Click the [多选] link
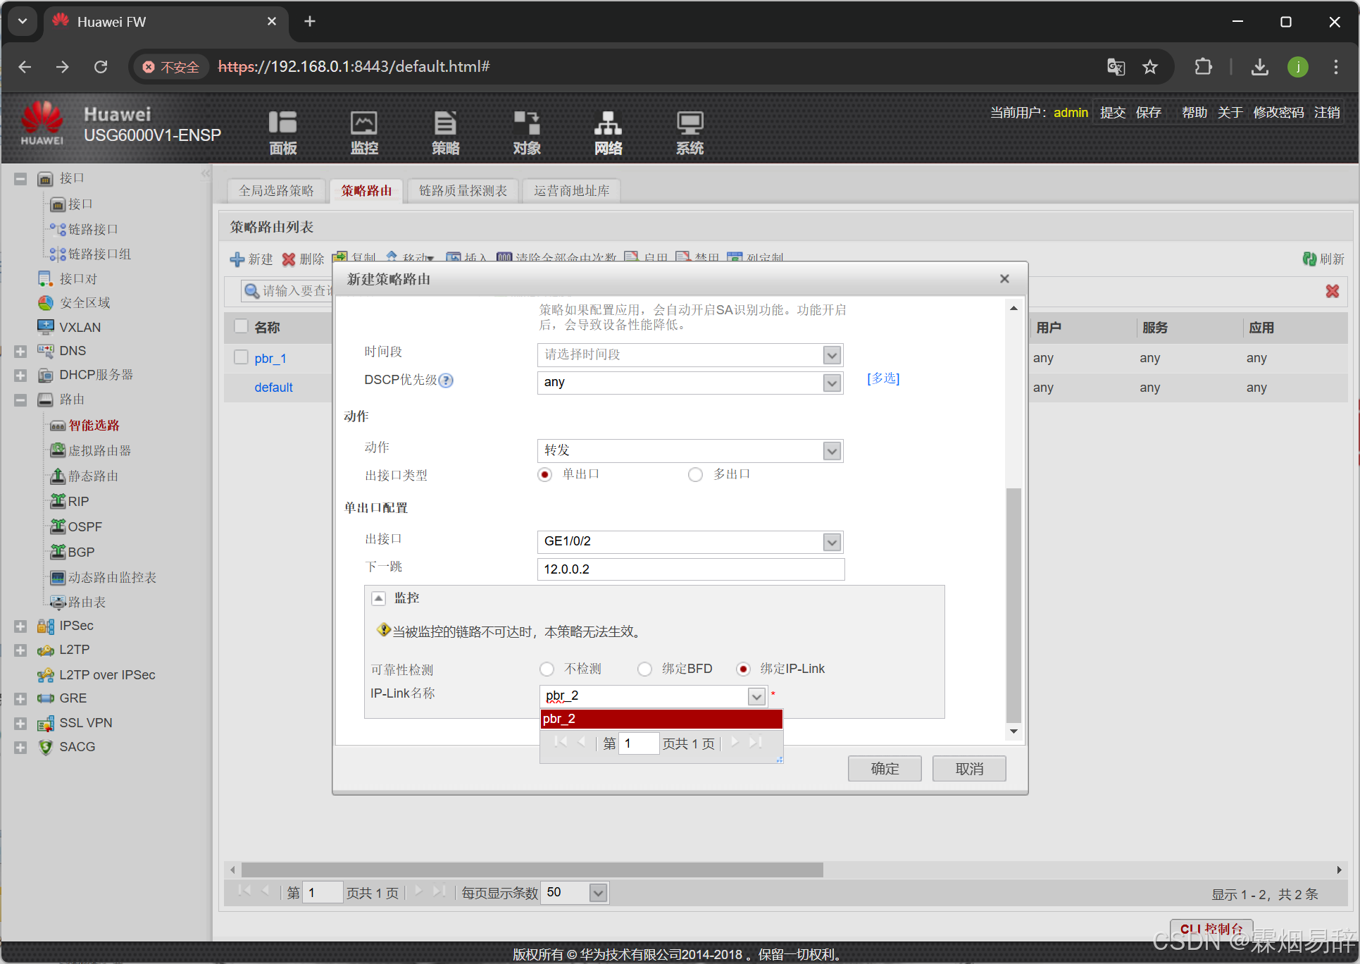The height and width of the screenshot is (964, 1360). pyautogui.click(x=883, y=378)
